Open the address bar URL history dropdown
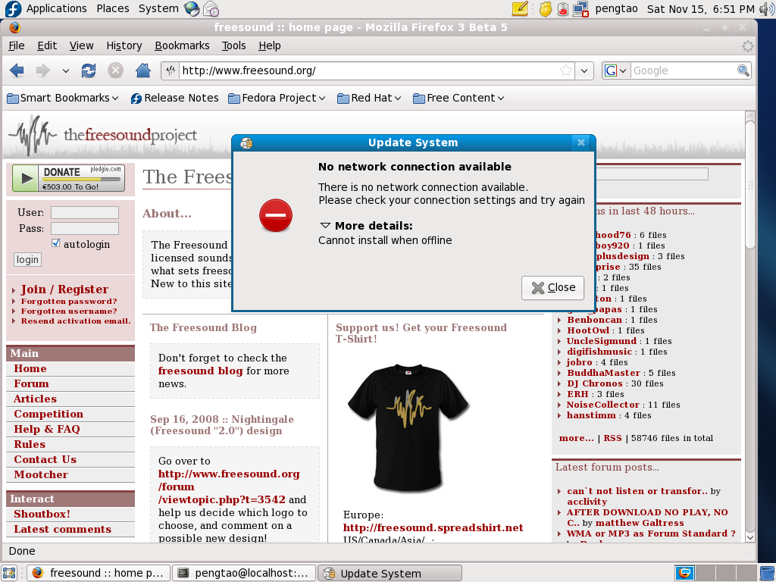 (x=584, y=70)
